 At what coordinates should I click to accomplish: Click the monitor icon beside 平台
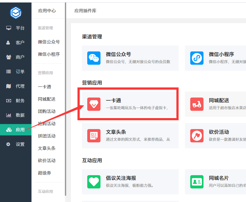point(9,28)
